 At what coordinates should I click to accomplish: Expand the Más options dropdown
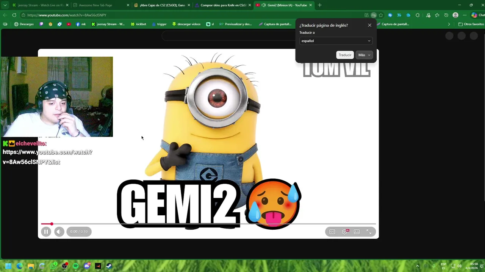tap(364, 55)
